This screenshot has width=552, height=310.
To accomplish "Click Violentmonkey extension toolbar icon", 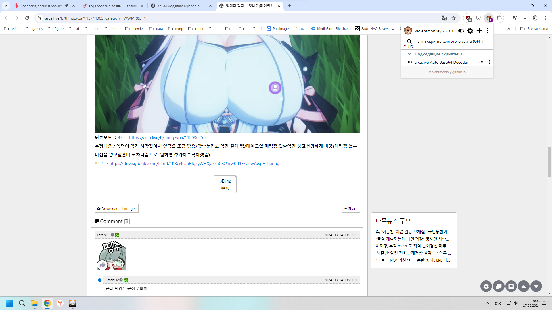I will click(x=489, y=18).
